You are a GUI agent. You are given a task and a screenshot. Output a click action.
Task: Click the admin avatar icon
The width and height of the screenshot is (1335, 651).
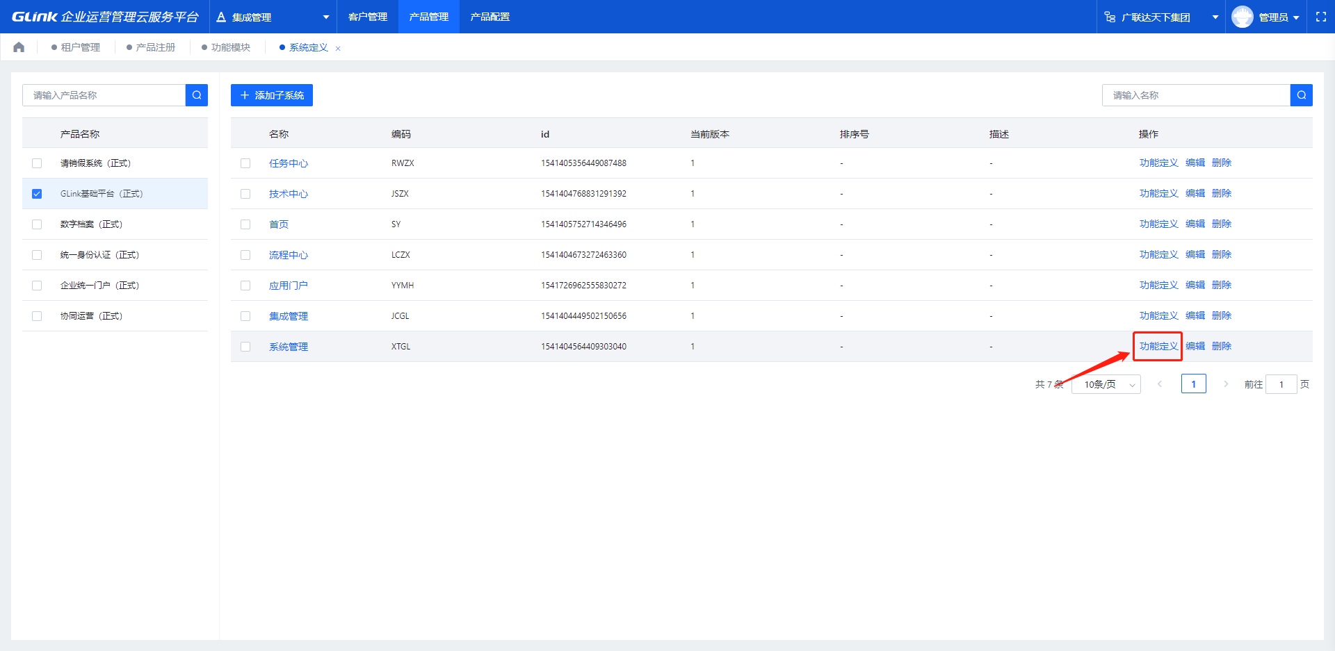[x=1243, y=17]
